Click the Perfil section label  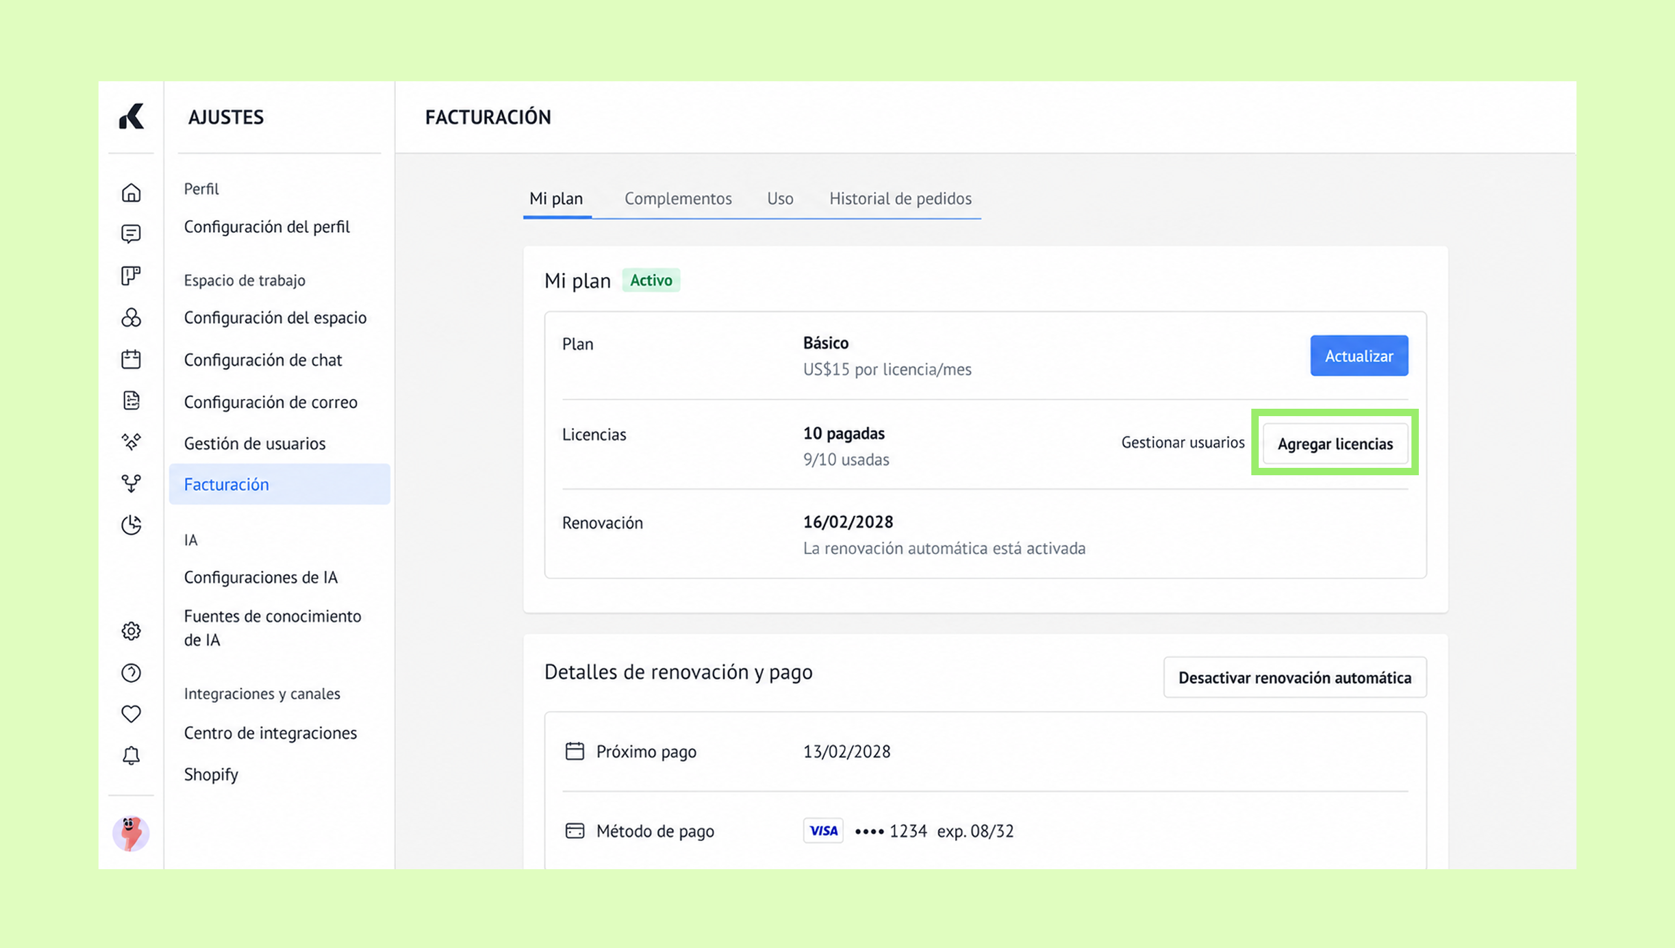point(201,189)
